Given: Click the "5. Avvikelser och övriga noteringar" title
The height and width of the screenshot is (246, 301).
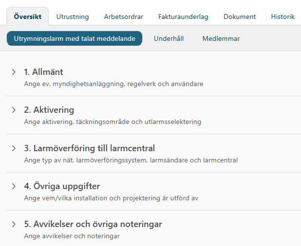Looking at the screenshot, I should click(93, 224).
